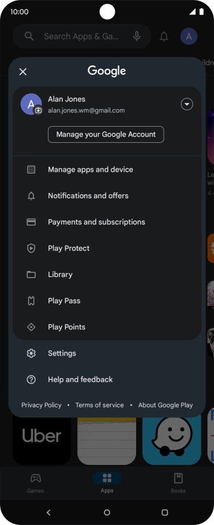The height and width of the screenshot is (525, 214).
Task: Expand the account switcher arrow
Action: click(x=187, y=105)
